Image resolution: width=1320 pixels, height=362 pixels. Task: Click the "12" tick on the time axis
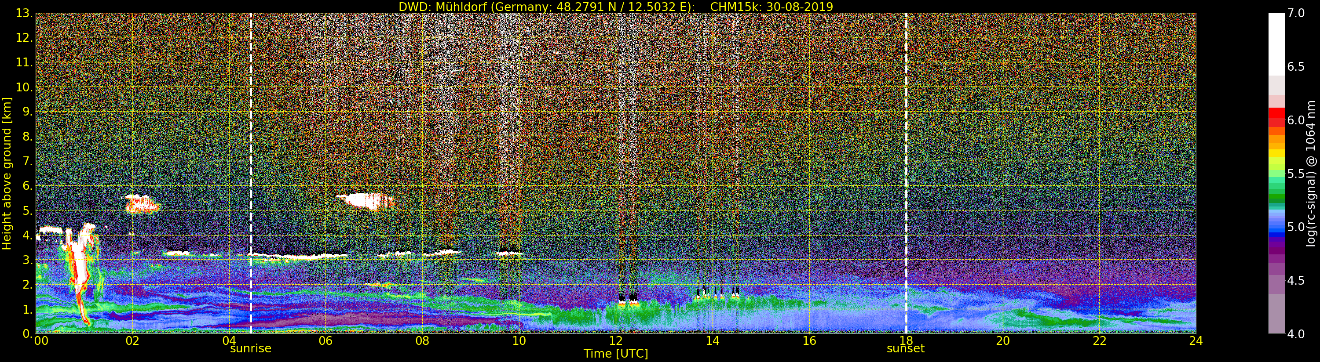click(616, 341)
